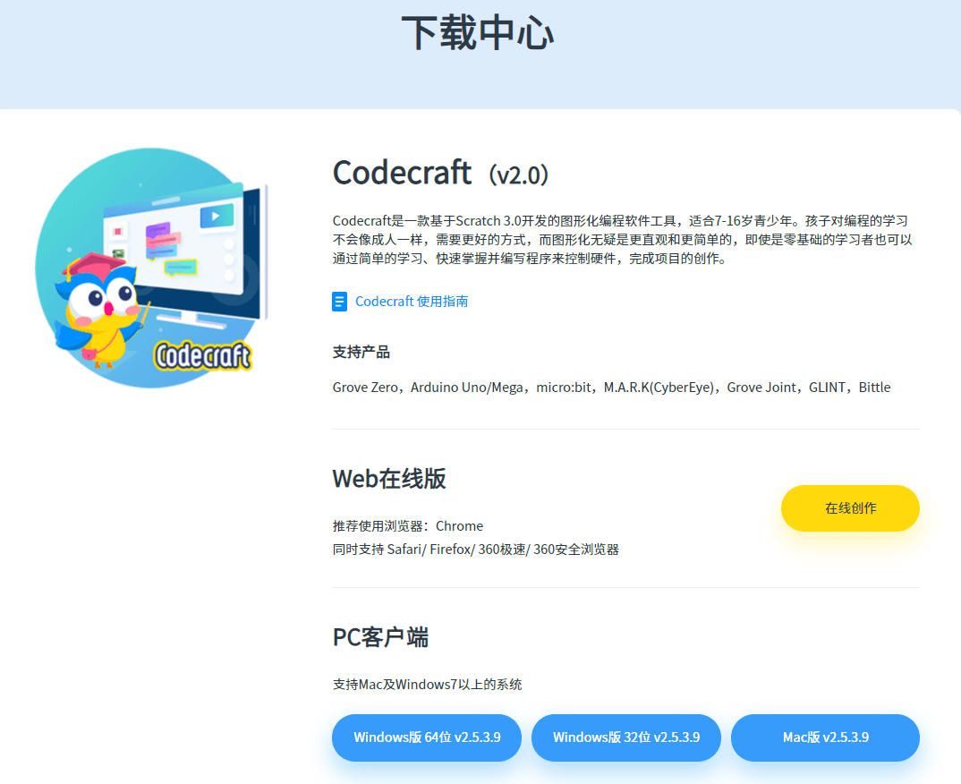Click the yellow 在线创作 button
961x784 pixels.
(850, 508)
